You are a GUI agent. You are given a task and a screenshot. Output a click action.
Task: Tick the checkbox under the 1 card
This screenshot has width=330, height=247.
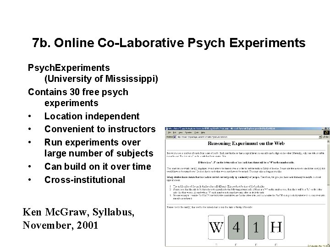[256, 245]
